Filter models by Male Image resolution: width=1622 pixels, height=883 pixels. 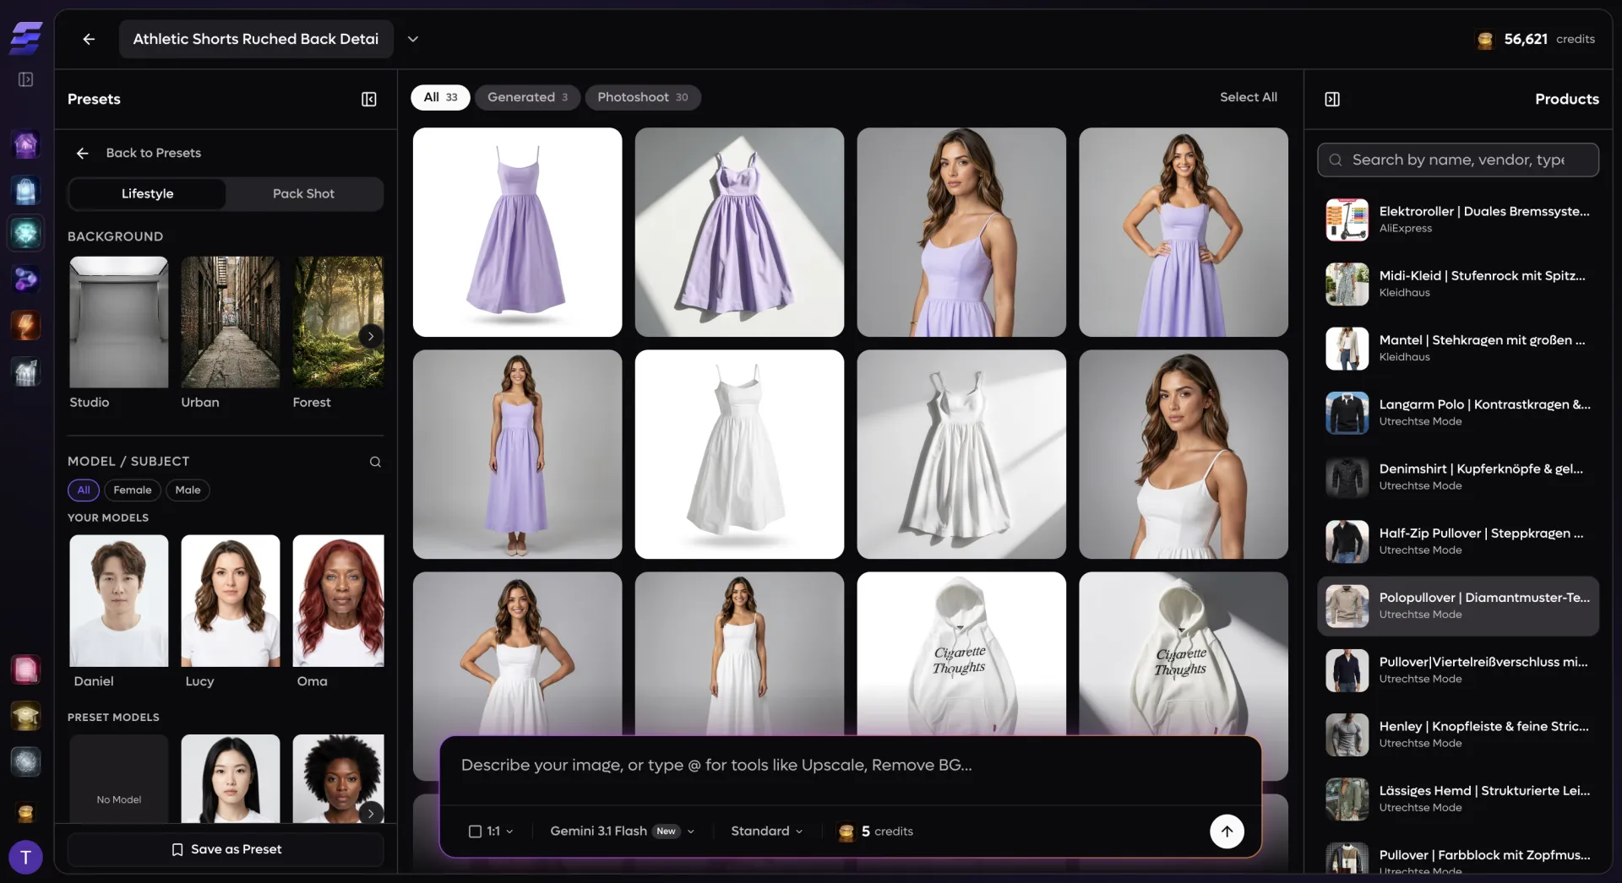click(x=188, y=490)
